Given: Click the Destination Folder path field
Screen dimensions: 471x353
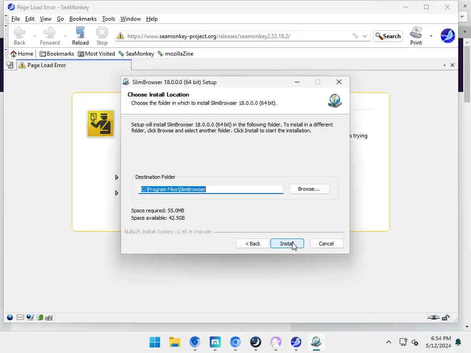Looking at the screenshot, I should (x=211, y=189).
